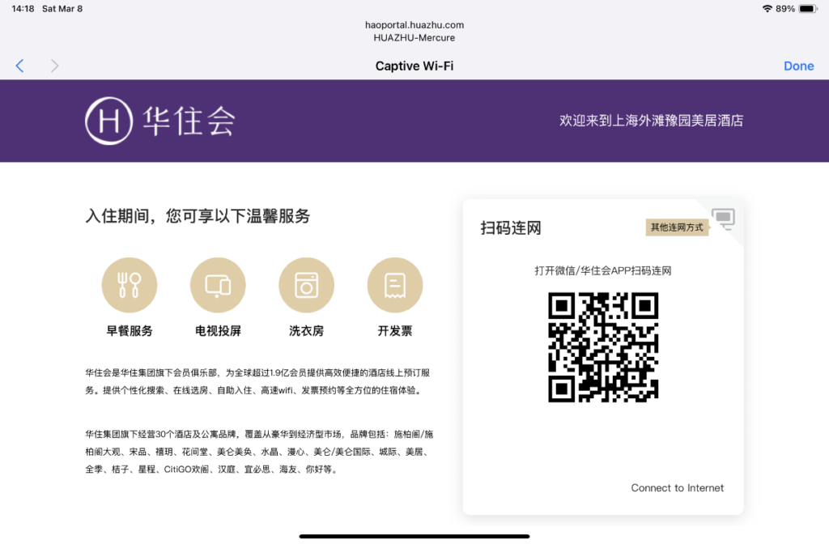This screenshot has width=829, height=544.
Task: Tap the battery status icon
Action: [808, 8]
